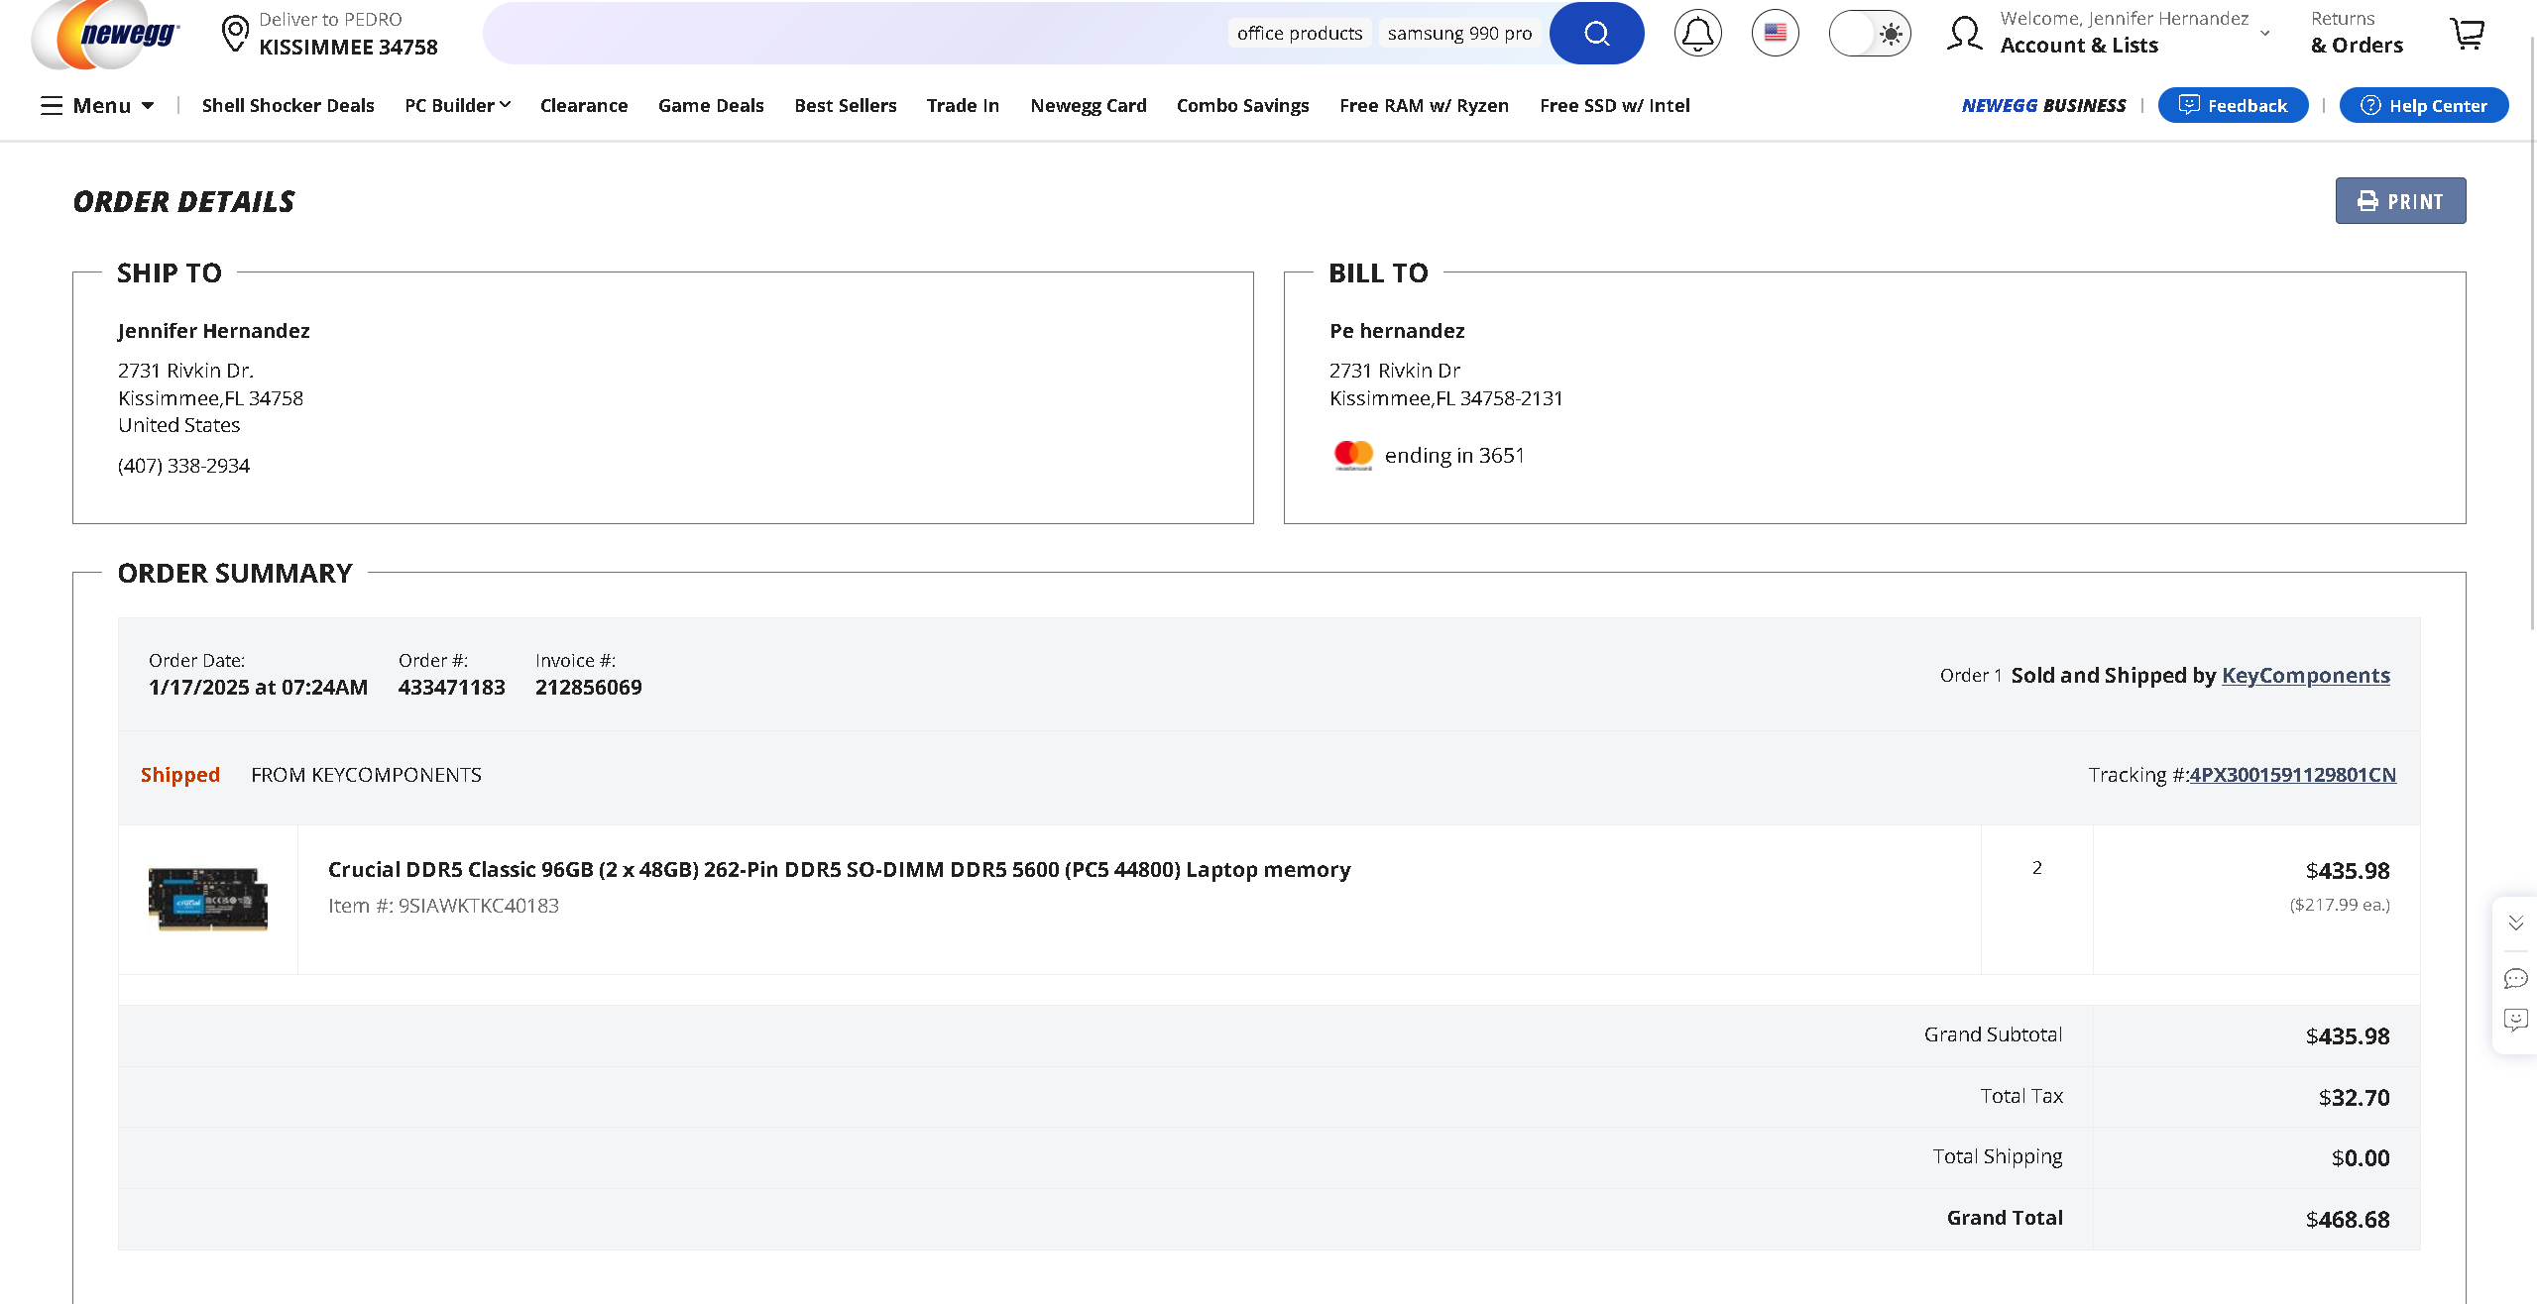This screenshot has height=1304, width=2537.
Task: Click Deliver to KISSIMMEE 34758
Action: click(x=348, y=34)
